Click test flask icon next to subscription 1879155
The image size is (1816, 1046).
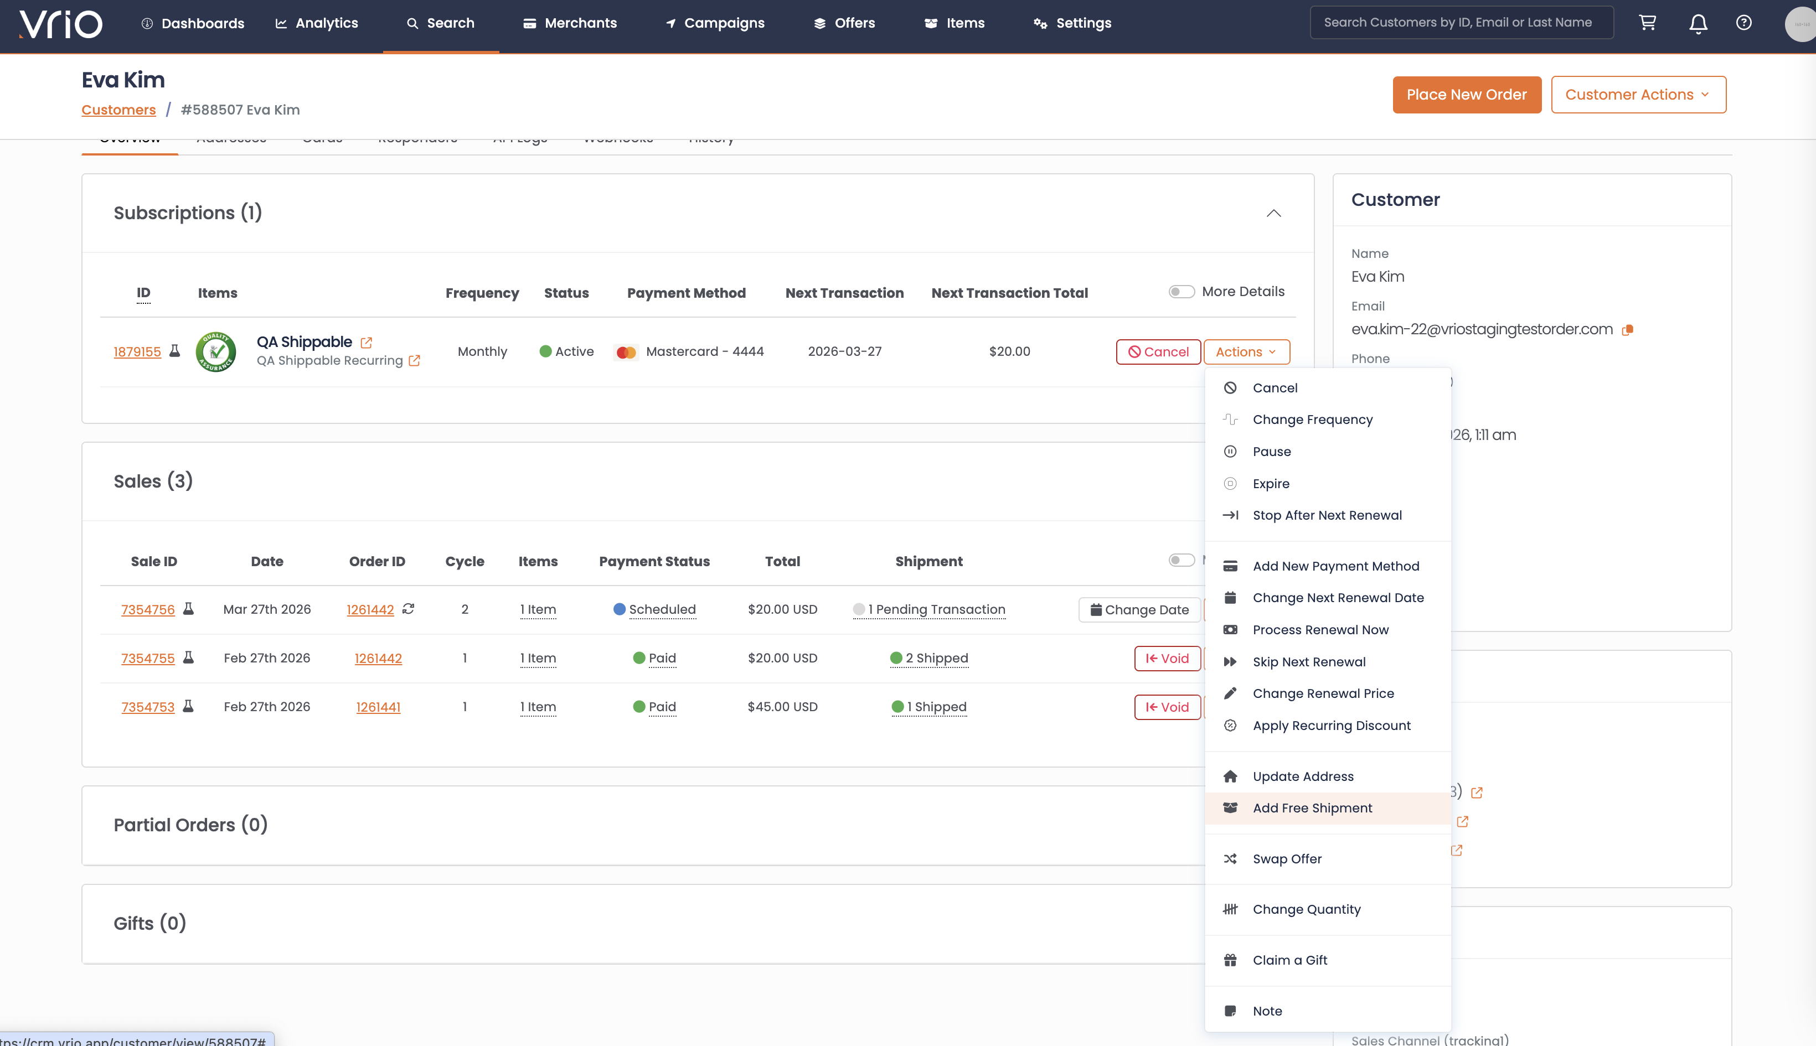[174, 351]
